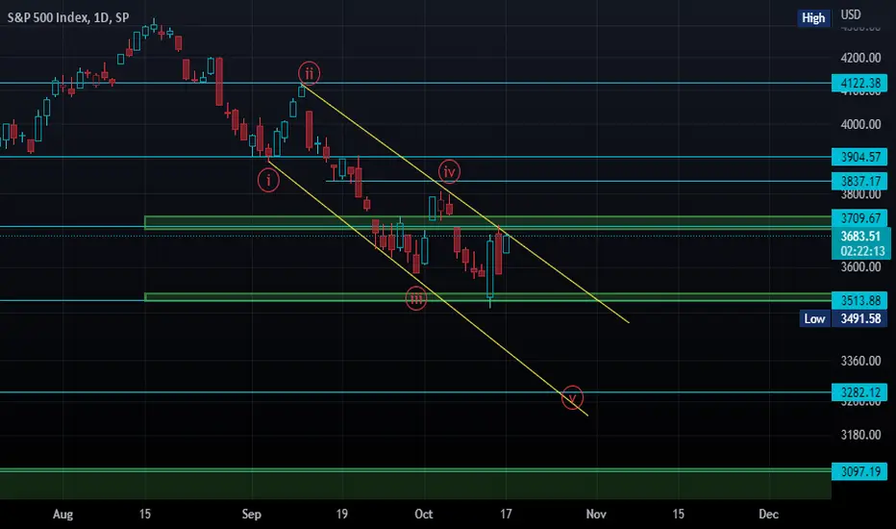Click the 3491.58 low price value
Viewport: 896px width, 529px height.
tap(860, 318)
